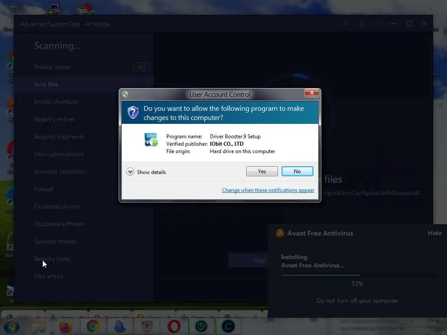Hide the Avast Free Antivirus install notification
Screen dimensions: 447x335
(434, 233)
